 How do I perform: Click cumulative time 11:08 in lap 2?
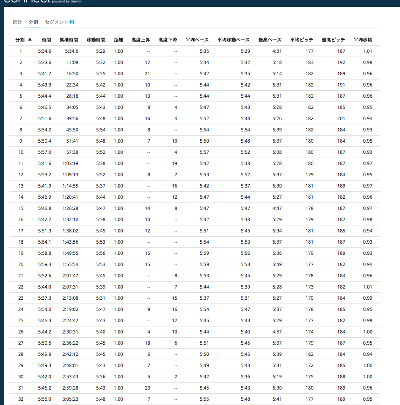72,62
